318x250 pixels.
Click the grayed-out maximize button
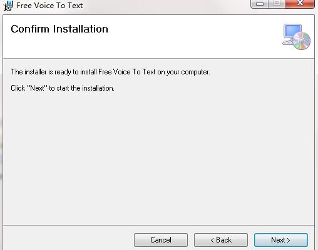tap(277, 4)
